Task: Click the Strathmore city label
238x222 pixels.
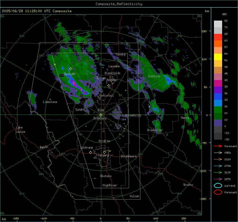Action: click(129, 156)
